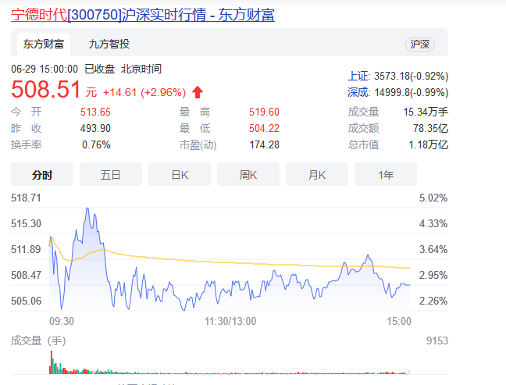
Task: Click the red volume bars near market open
Action: coord(52,362)
